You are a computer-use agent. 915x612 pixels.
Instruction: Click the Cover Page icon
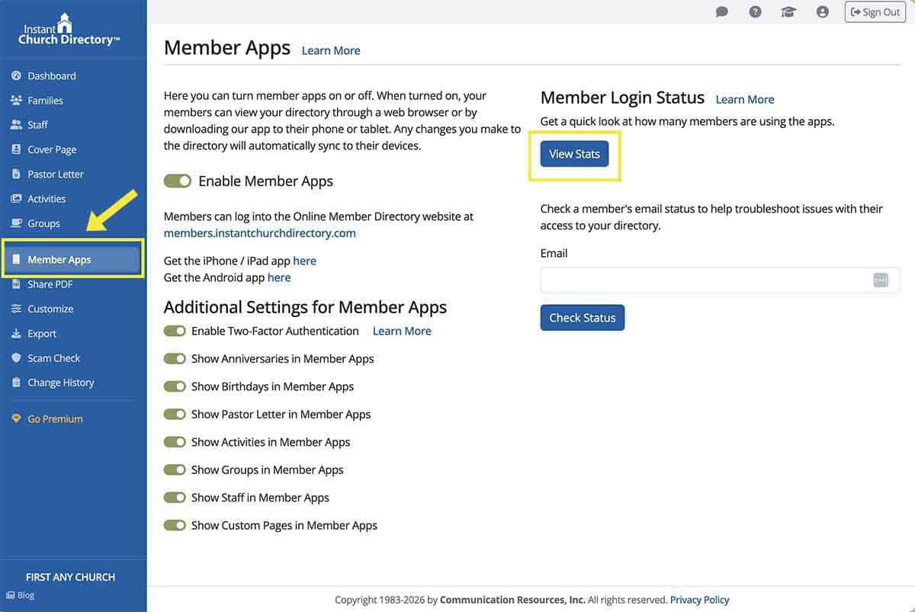[x=16, y=149]
